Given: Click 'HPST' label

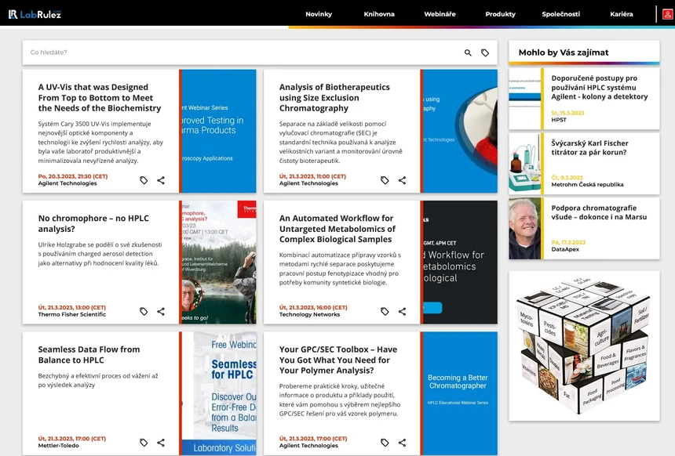Looking at the screenshot, I should 559,120.
